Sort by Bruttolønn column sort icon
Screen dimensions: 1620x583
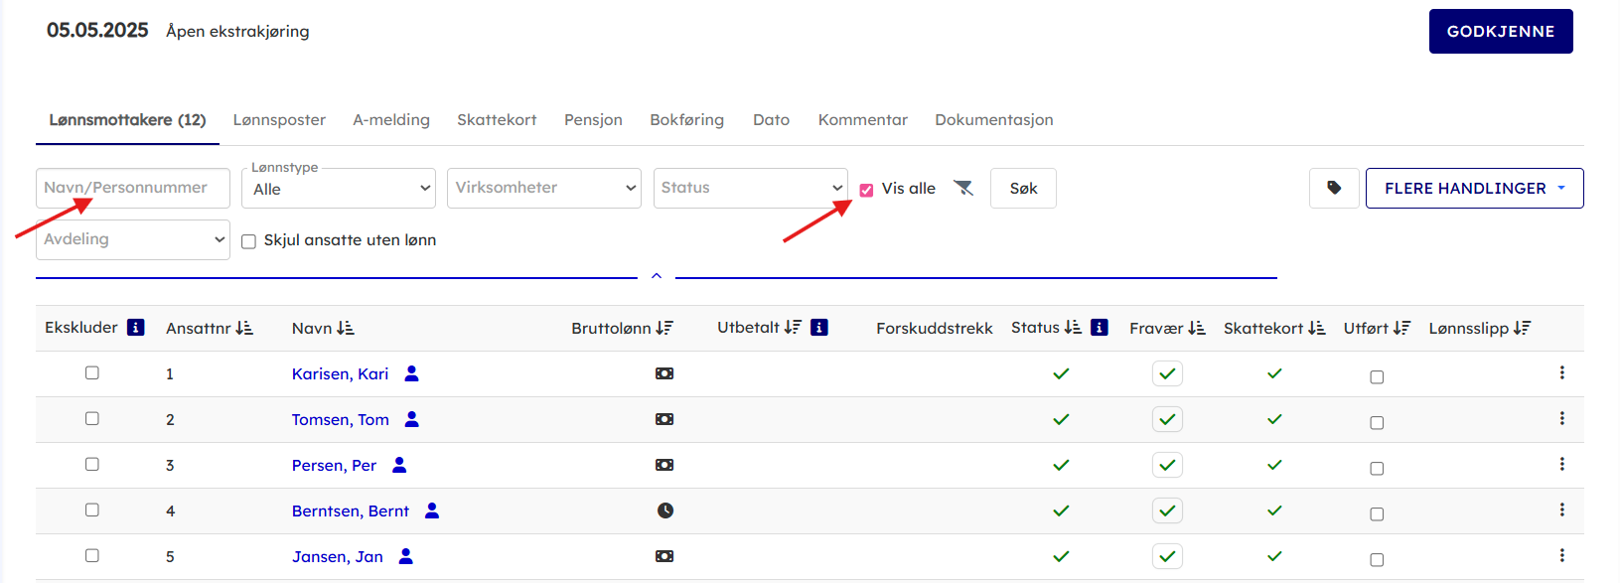point(664,328)
